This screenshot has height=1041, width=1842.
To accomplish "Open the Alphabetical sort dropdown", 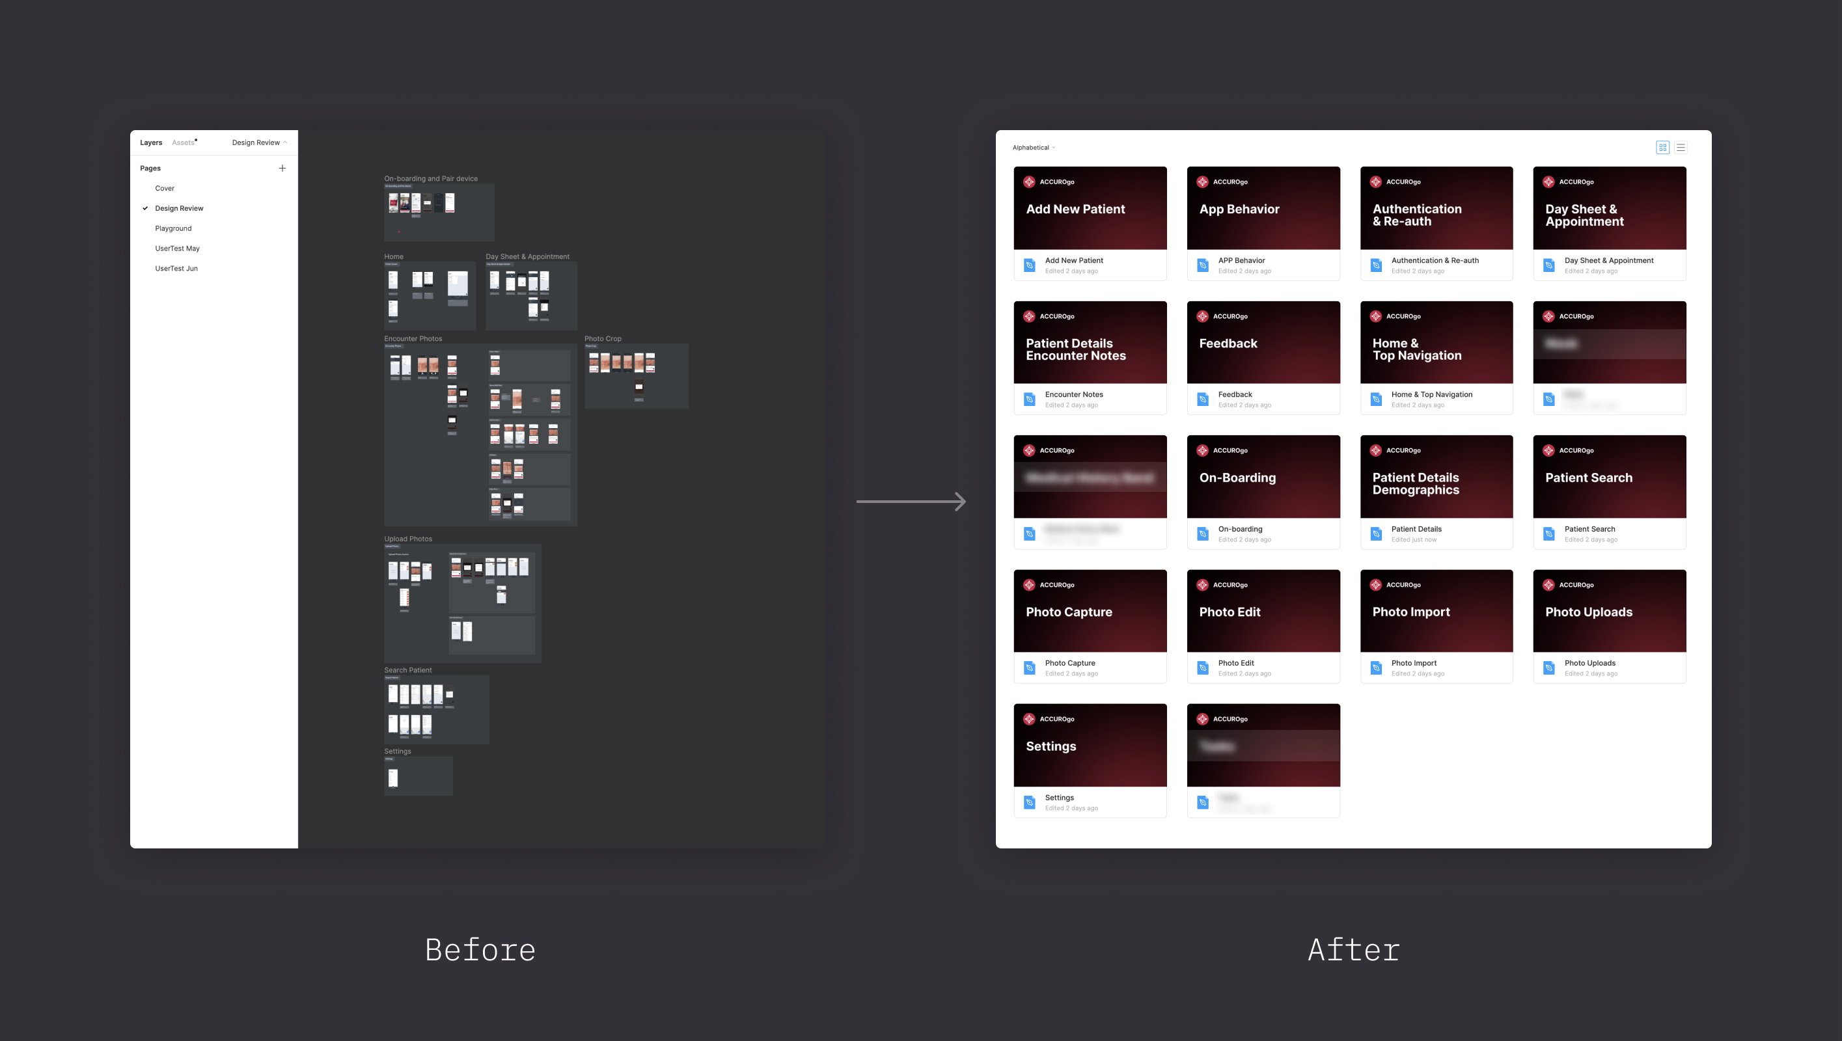I will coord(1033,147).
